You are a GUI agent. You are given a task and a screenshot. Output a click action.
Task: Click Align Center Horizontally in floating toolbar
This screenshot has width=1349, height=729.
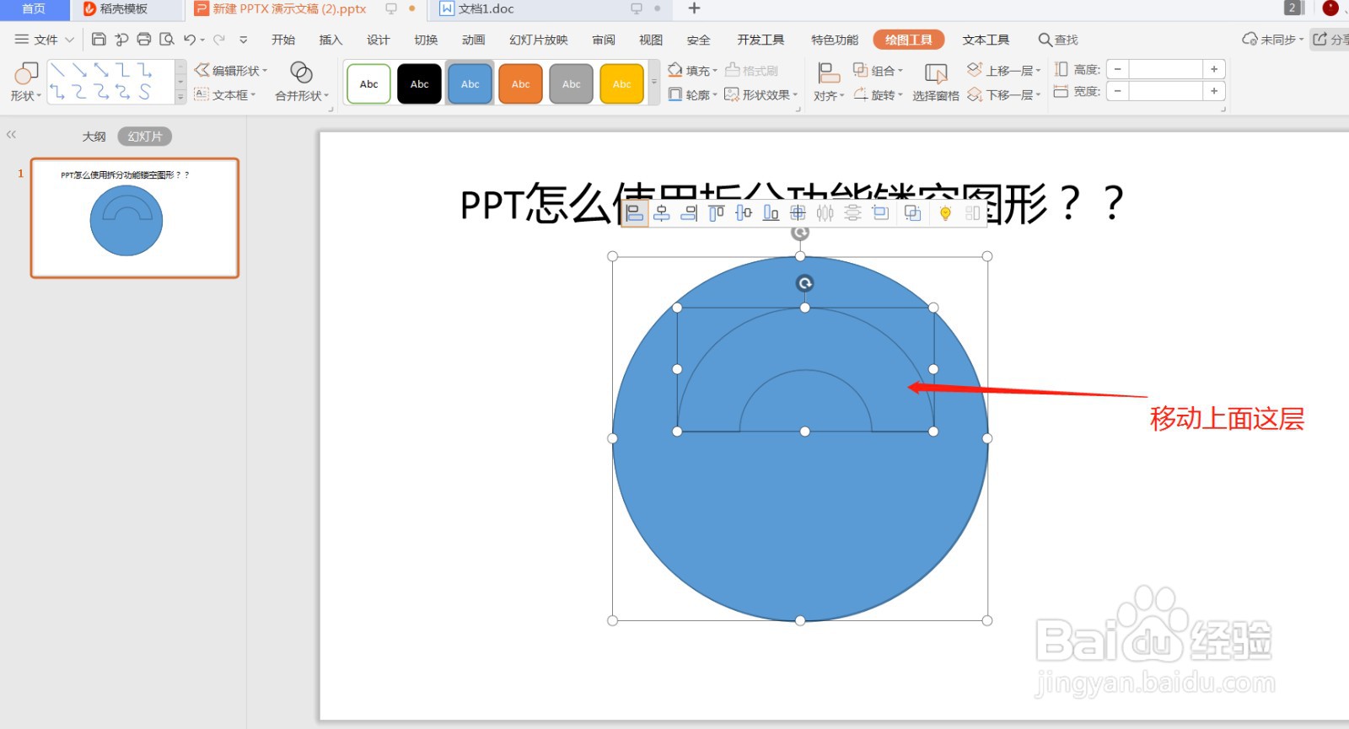662,213
